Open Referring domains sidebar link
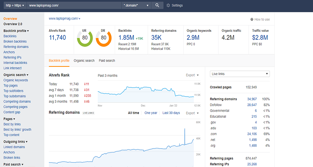The image size is (313, 167). point(16,47)
